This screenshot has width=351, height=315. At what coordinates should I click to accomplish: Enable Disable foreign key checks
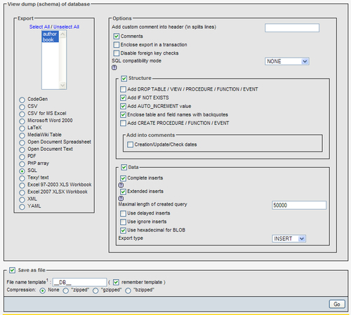pos(117,53)
